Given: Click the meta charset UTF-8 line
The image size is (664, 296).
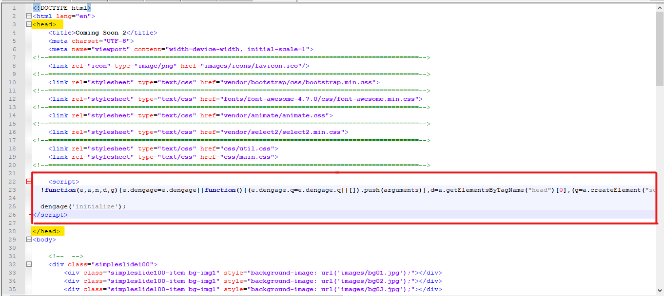Looking at the screenshot, I should tap(91, 41).
